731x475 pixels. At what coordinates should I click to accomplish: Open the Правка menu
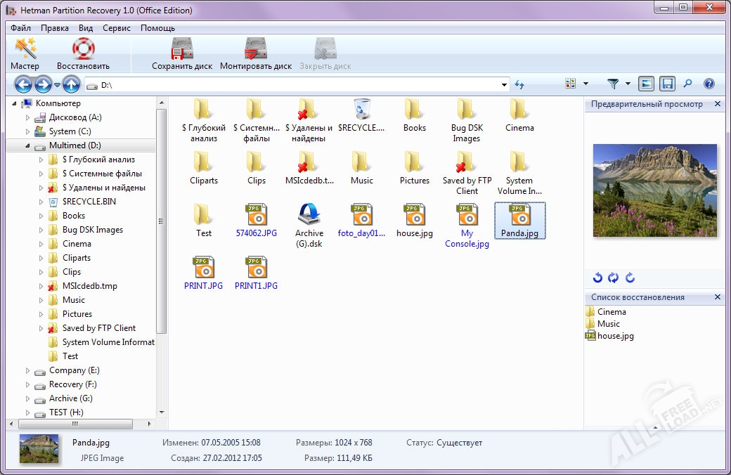click(x=55, y=28)
